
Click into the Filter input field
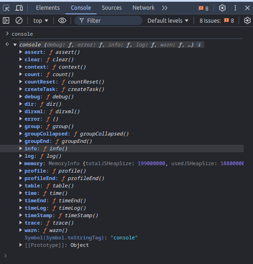[108, 20]
